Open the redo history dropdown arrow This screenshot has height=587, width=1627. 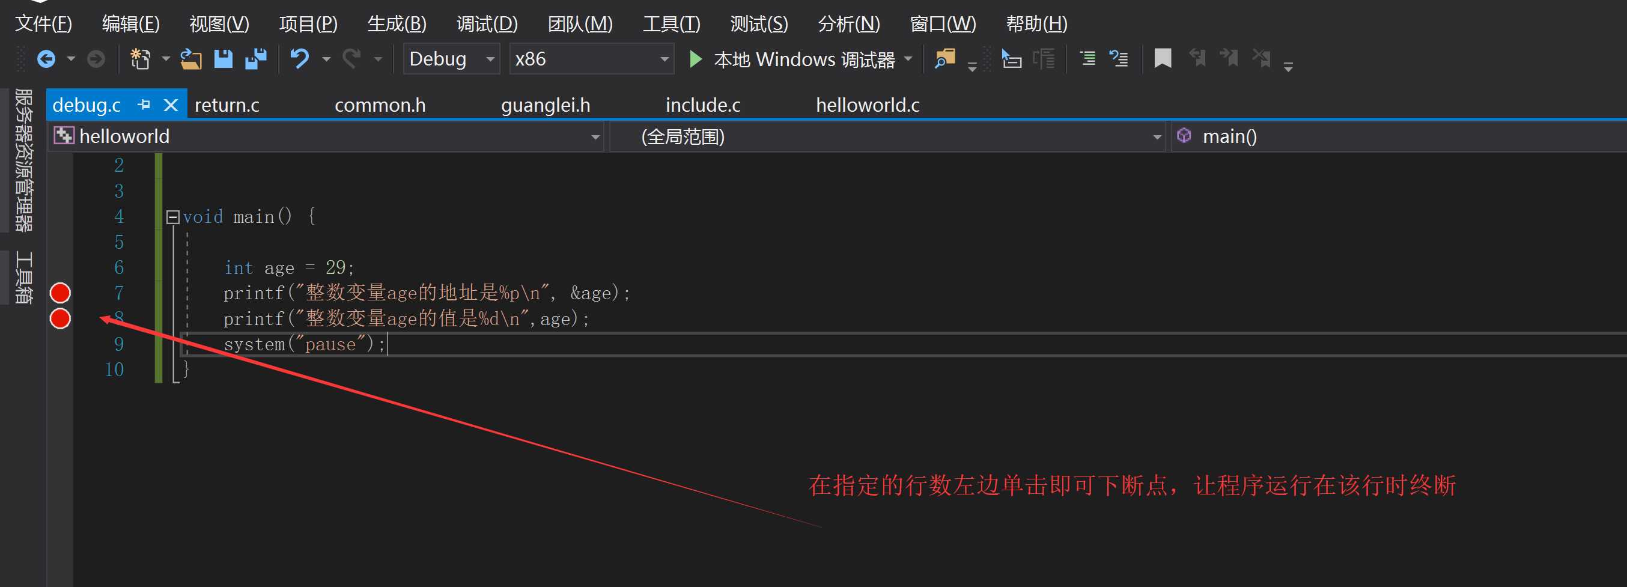coord(378,59)
